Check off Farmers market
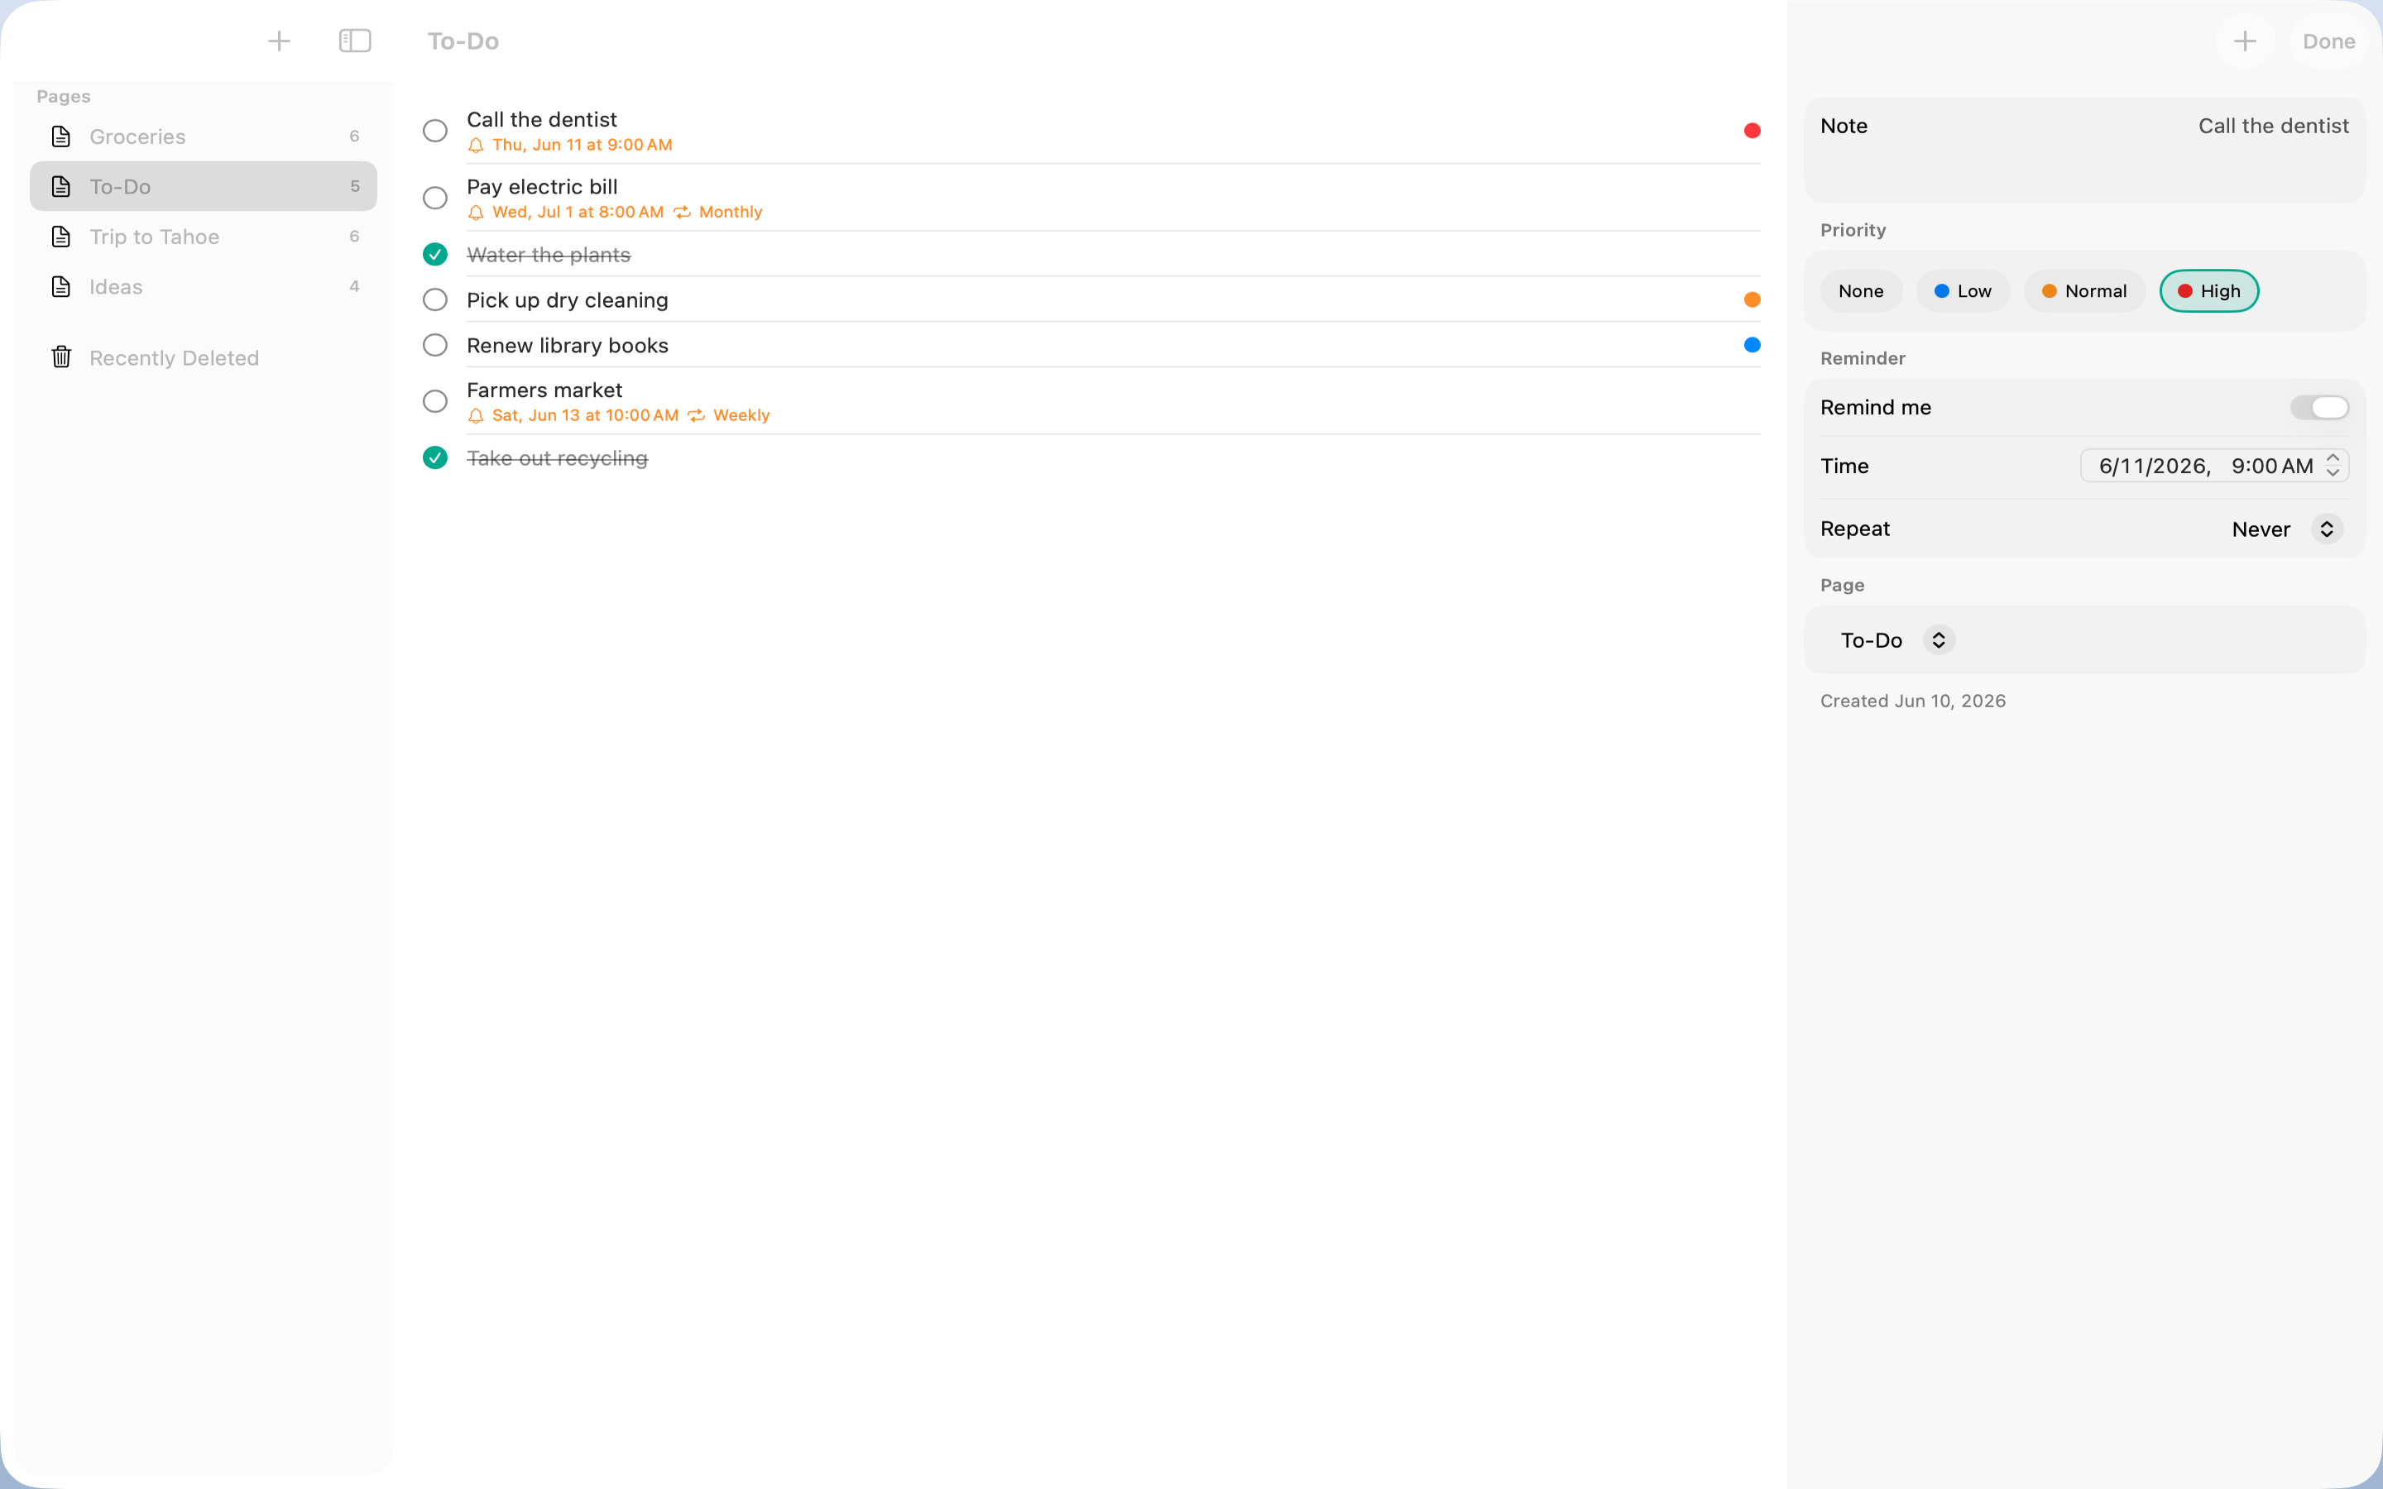 point(434,402)
